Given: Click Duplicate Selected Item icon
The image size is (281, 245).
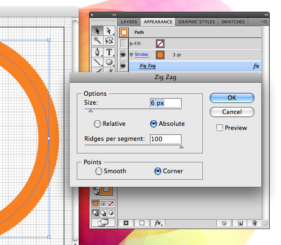Looking at the screenshot, I should [240, 223].
